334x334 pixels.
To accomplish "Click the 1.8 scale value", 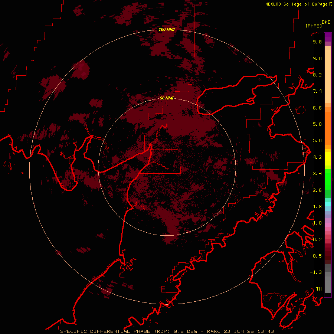I will coord(317,207).
